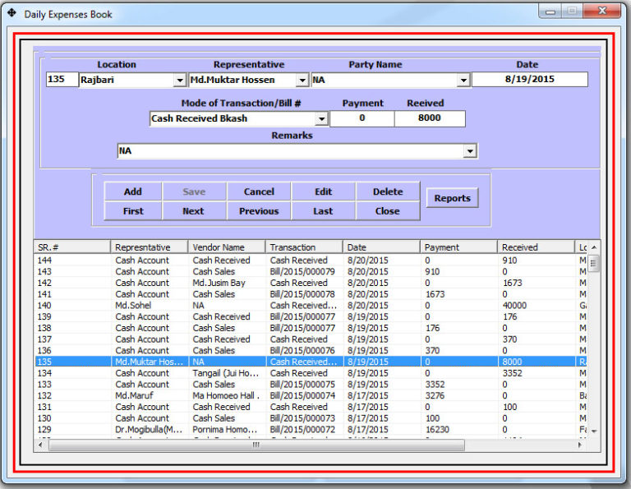Click the Payment amount field
This screenshot has width=631, height=489.
point(362,118)
